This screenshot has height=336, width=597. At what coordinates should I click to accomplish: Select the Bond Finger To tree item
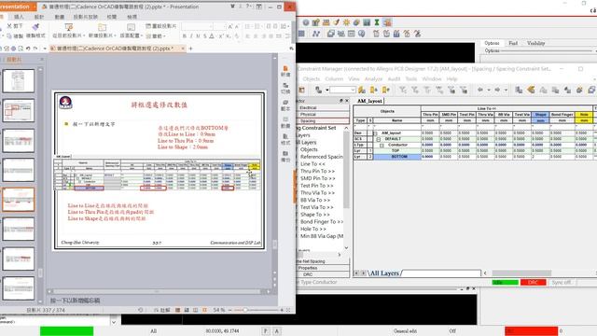(x=321, y=222)
